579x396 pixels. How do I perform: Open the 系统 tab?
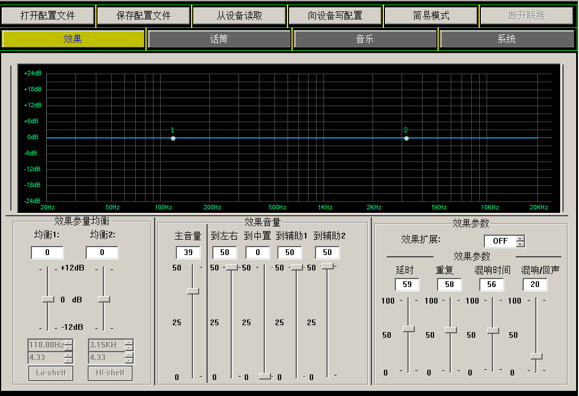coord(506,39)
